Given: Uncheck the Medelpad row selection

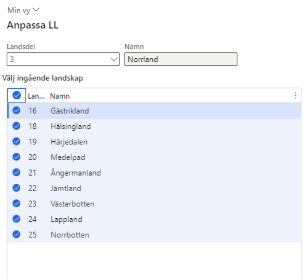Looking at the screenshot, I should [x=16, y=157].
